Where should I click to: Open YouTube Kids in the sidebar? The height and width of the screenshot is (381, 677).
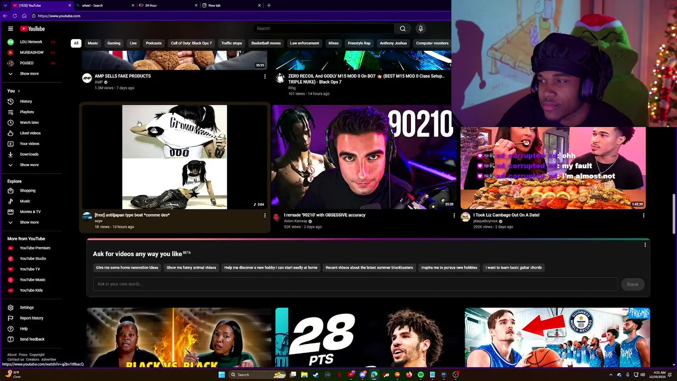(x=31, y=290)
